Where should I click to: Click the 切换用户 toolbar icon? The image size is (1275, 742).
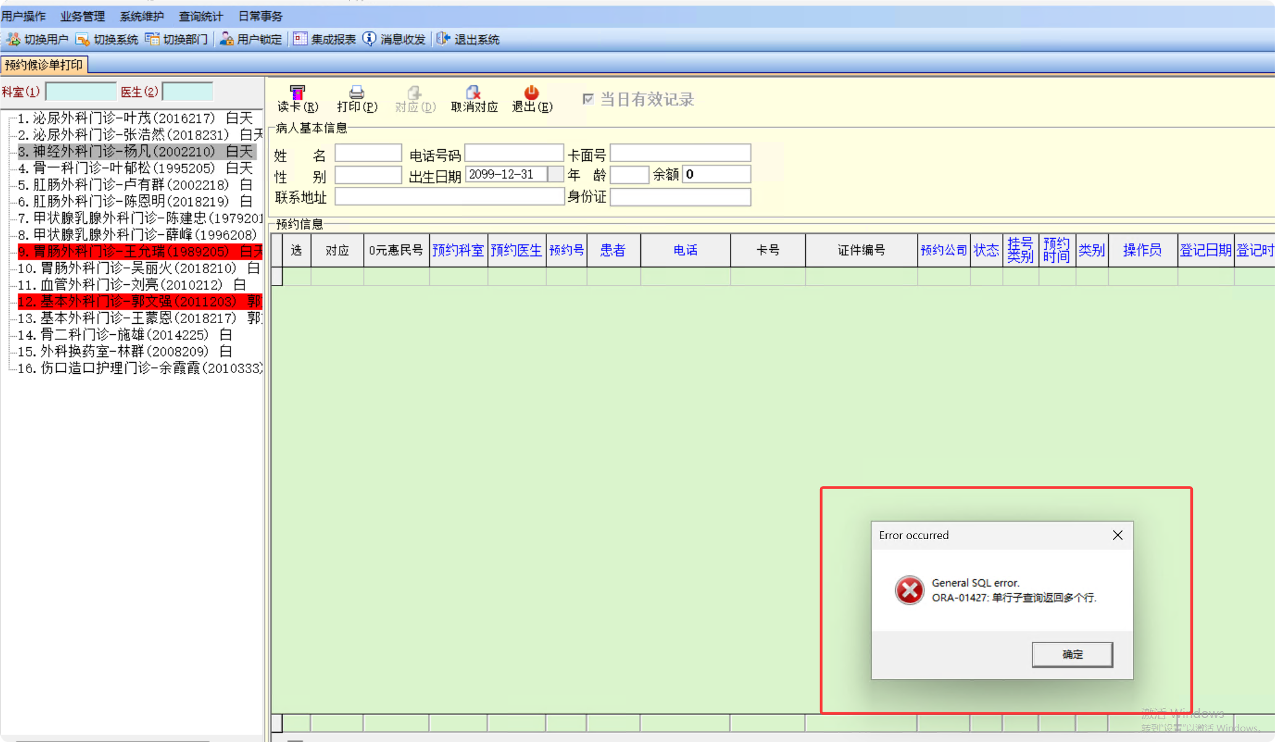[14, 39]
